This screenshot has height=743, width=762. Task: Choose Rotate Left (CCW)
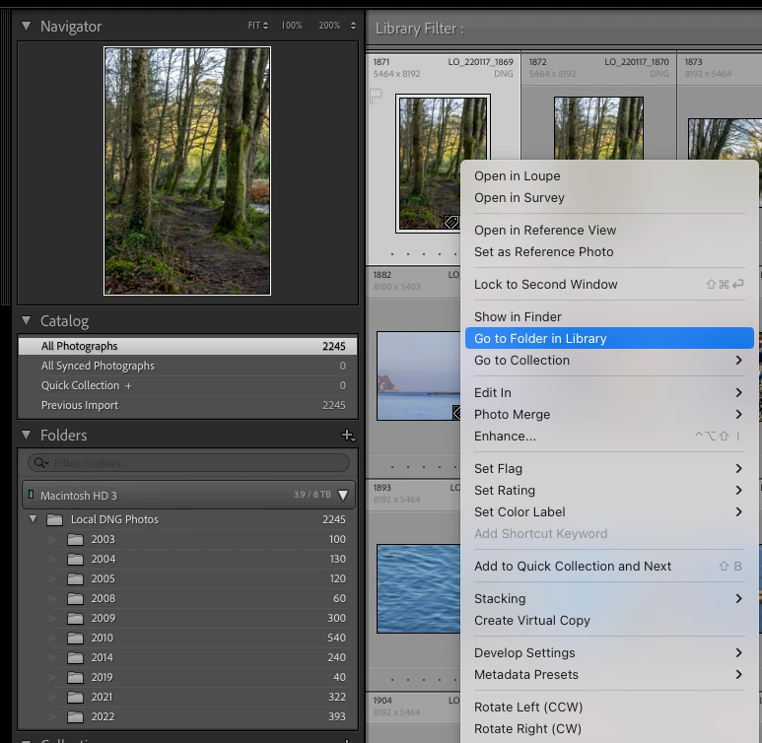coord(609,708)
